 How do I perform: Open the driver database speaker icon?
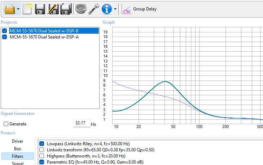pyautogui.click(x=80, y=9)
